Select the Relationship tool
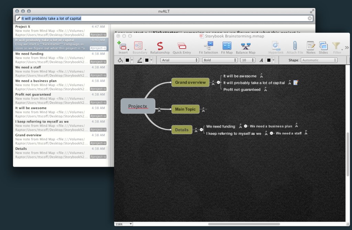The image size is (352, 230). 160,46
